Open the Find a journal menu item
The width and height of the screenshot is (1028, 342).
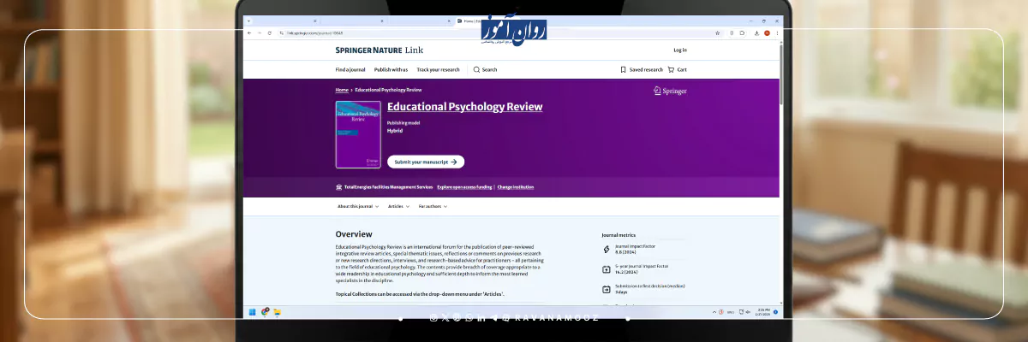pos(350,69)
